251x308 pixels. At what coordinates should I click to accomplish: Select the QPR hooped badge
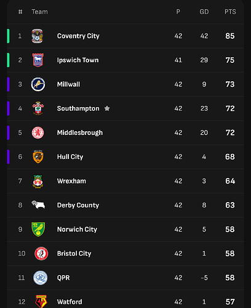tap(41, 278)
